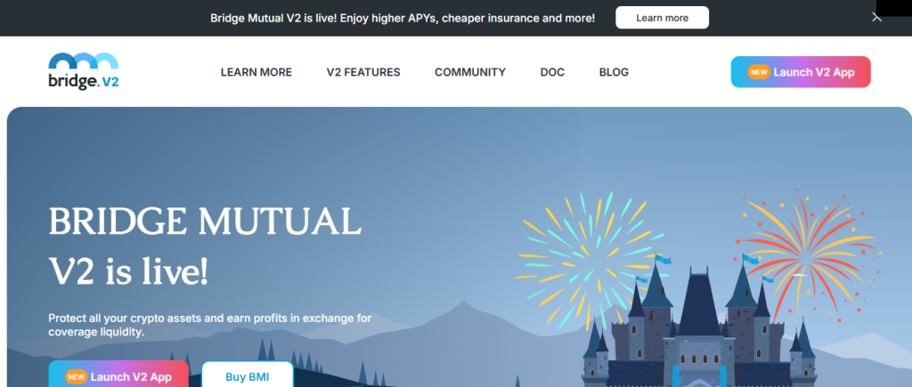Click the NEW badge on hero button

point(75,376)
